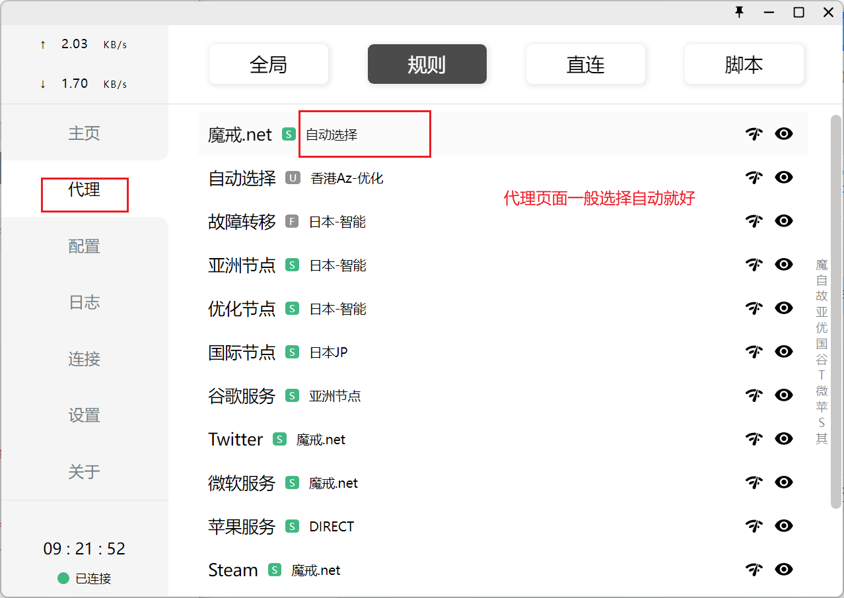Open the 日志 logs tab
The height and width of the screenshot is (598, 844).
pyautogui.click(x=85, y=302)
